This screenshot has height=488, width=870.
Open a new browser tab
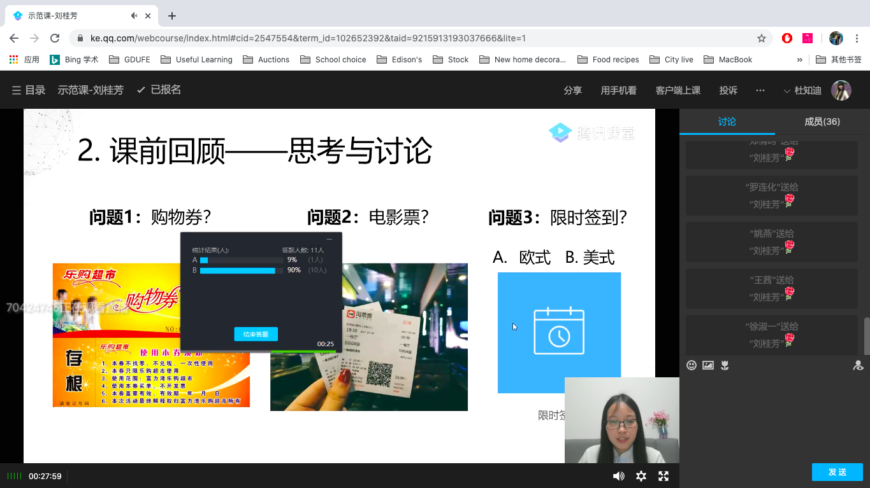pyautogui.click(x=172, y=16)
